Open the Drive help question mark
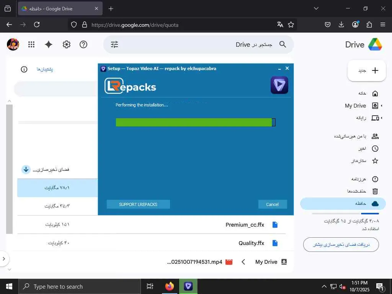 pyautogui.click(x=83, y=44)
